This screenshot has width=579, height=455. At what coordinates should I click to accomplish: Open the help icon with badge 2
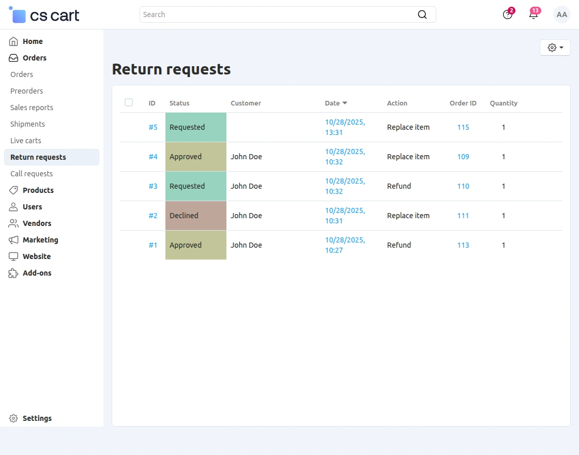tap(508, 14)
